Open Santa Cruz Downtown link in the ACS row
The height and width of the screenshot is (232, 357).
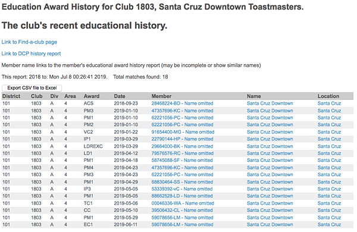point(270,104)
